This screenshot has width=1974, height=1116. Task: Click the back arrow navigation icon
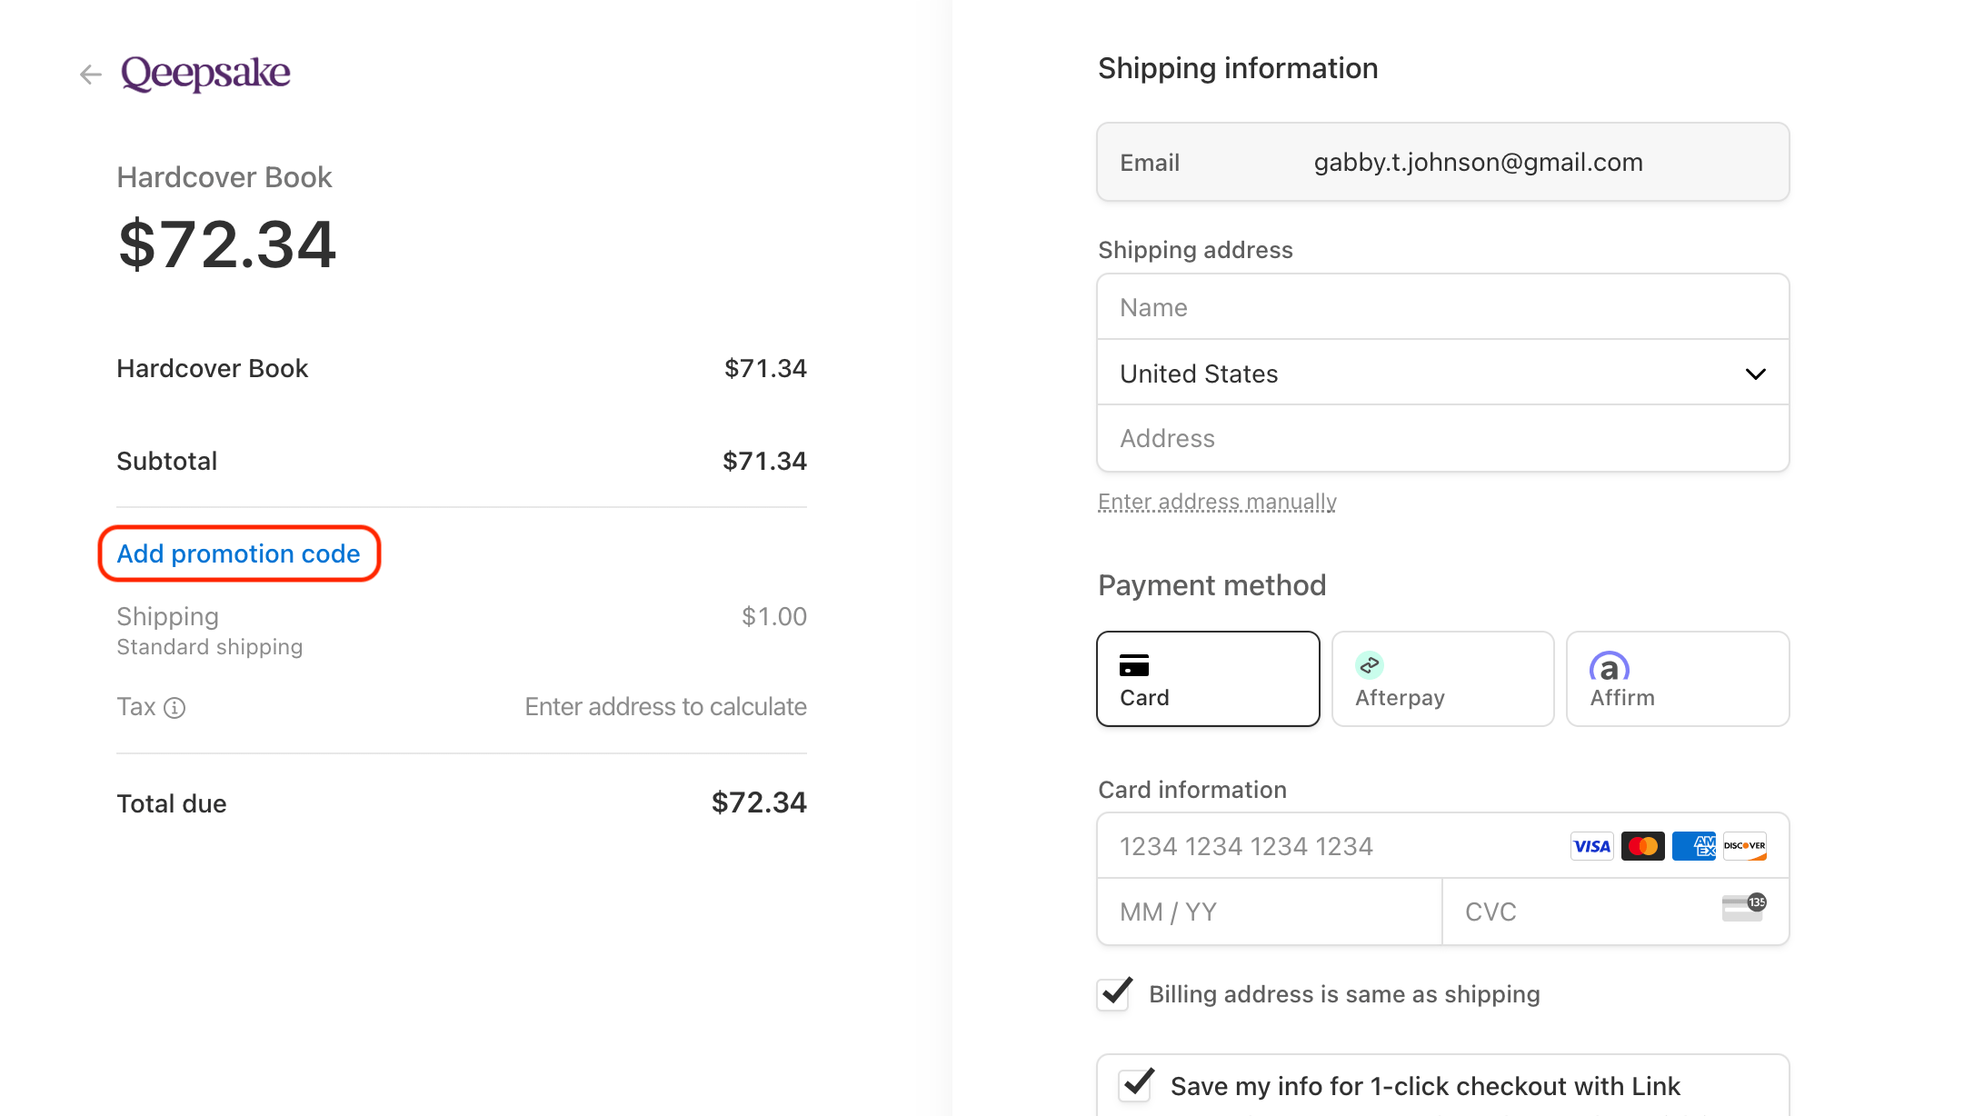click(90, 74)
